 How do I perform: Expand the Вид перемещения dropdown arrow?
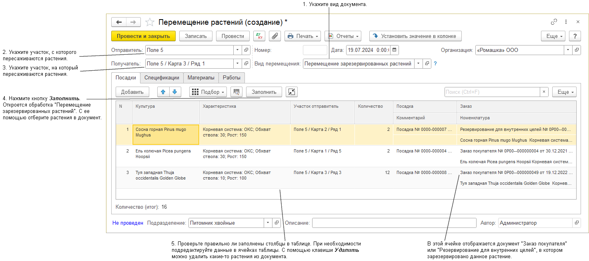pyautogui.click(x=418, y=63)
